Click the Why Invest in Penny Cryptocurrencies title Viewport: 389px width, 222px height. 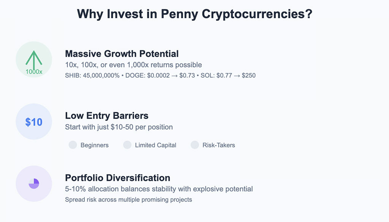(x=194, y=14)
